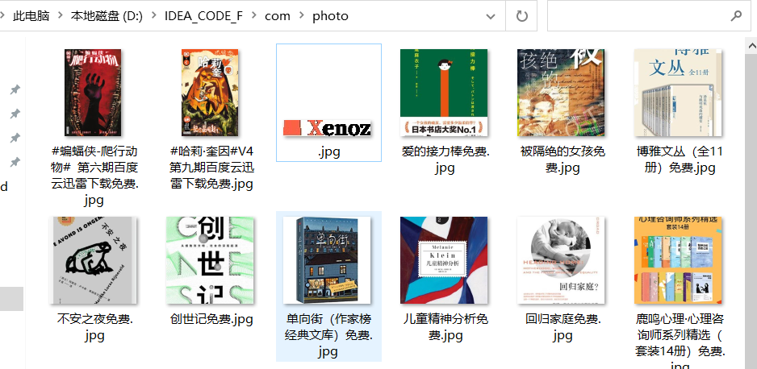Select the Xenoz image thumbnail

327,128
